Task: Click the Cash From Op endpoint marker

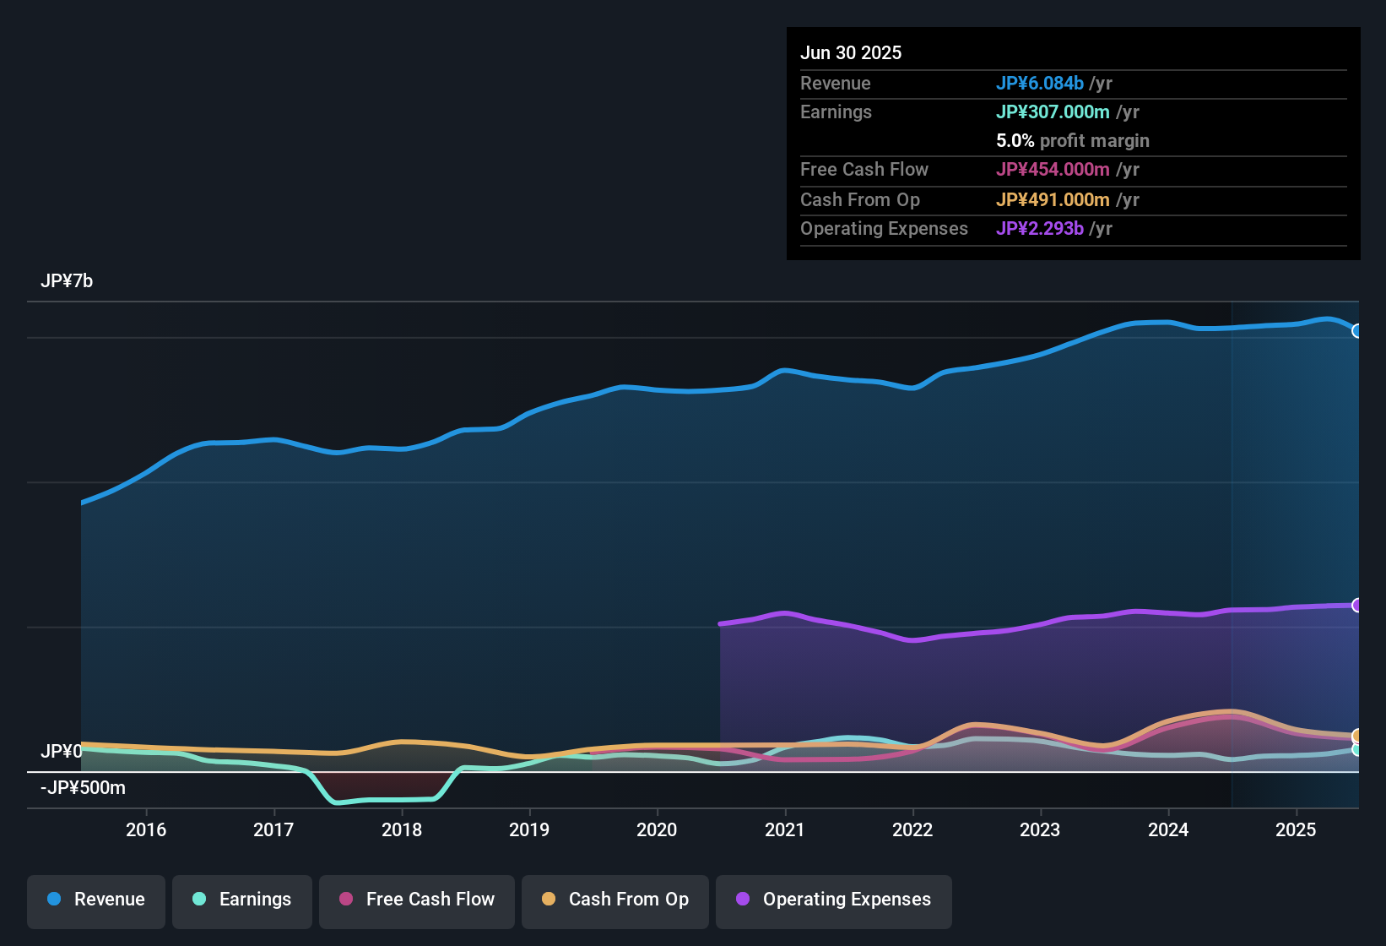Action: (1357, 736)
